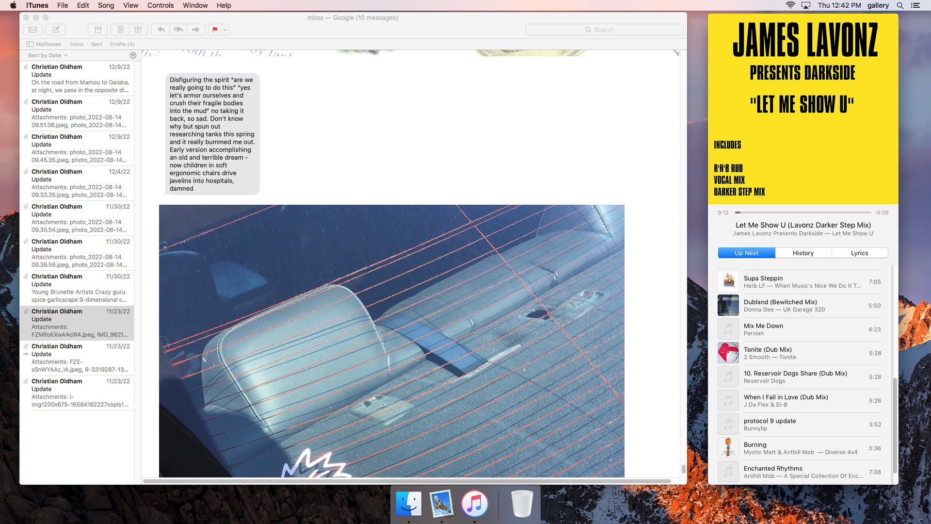Archive the selected message
The width and height of the screenshot is (931, 524).
[97, 30]
